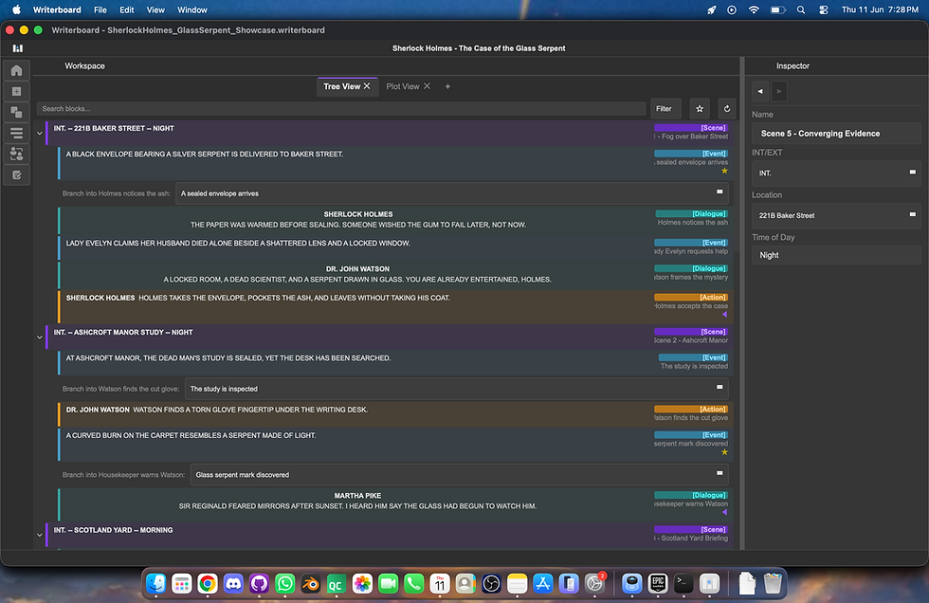The height and width of the screenshot is (603, 929).
Task: Click the Writerboard logo icon
Action: point(18,48)
